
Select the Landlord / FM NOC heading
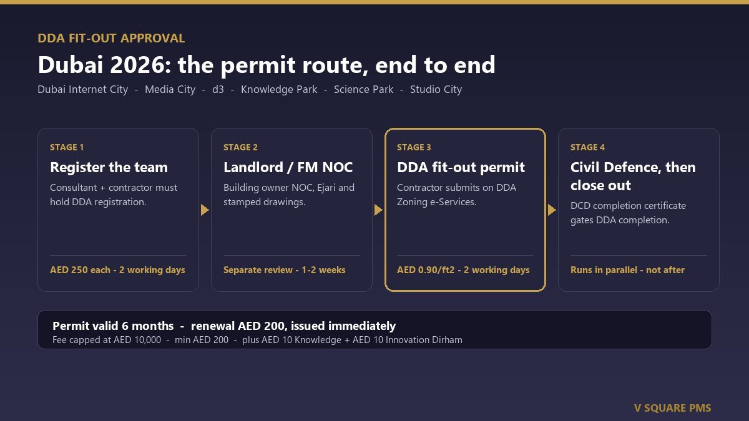pyautogui.click(x=288, y=167)
